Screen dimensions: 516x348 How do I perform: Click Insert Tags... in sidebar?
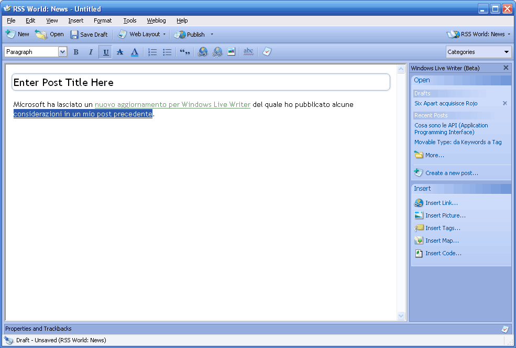click(x=437, y=228)
